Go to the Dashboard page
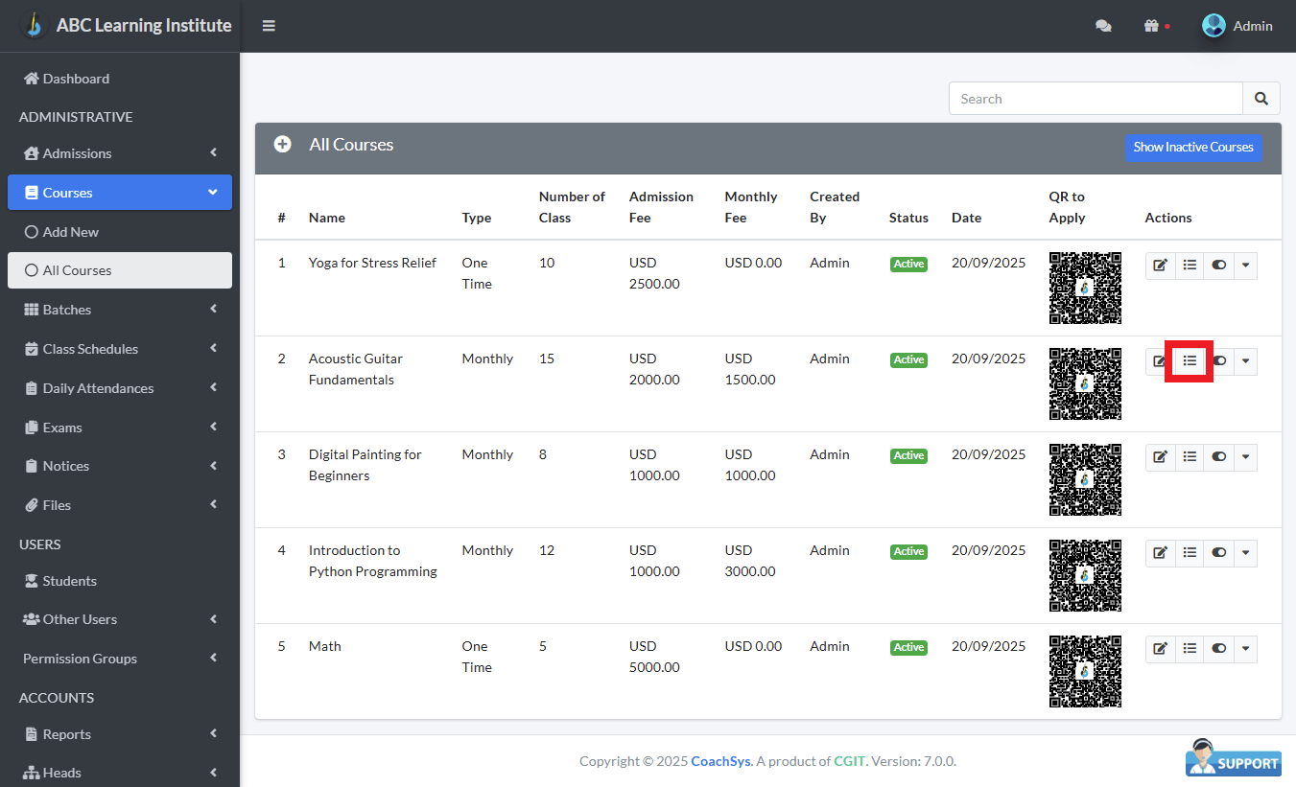Screen dimensions: 1296x787 point(76,79)
